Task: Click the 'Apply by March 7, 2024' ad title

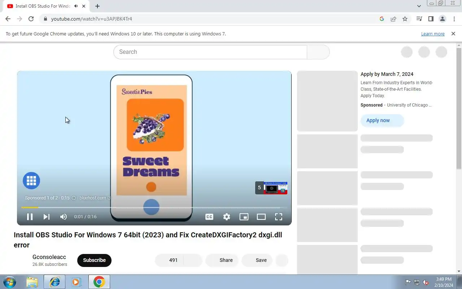Action: coord(387,74)
